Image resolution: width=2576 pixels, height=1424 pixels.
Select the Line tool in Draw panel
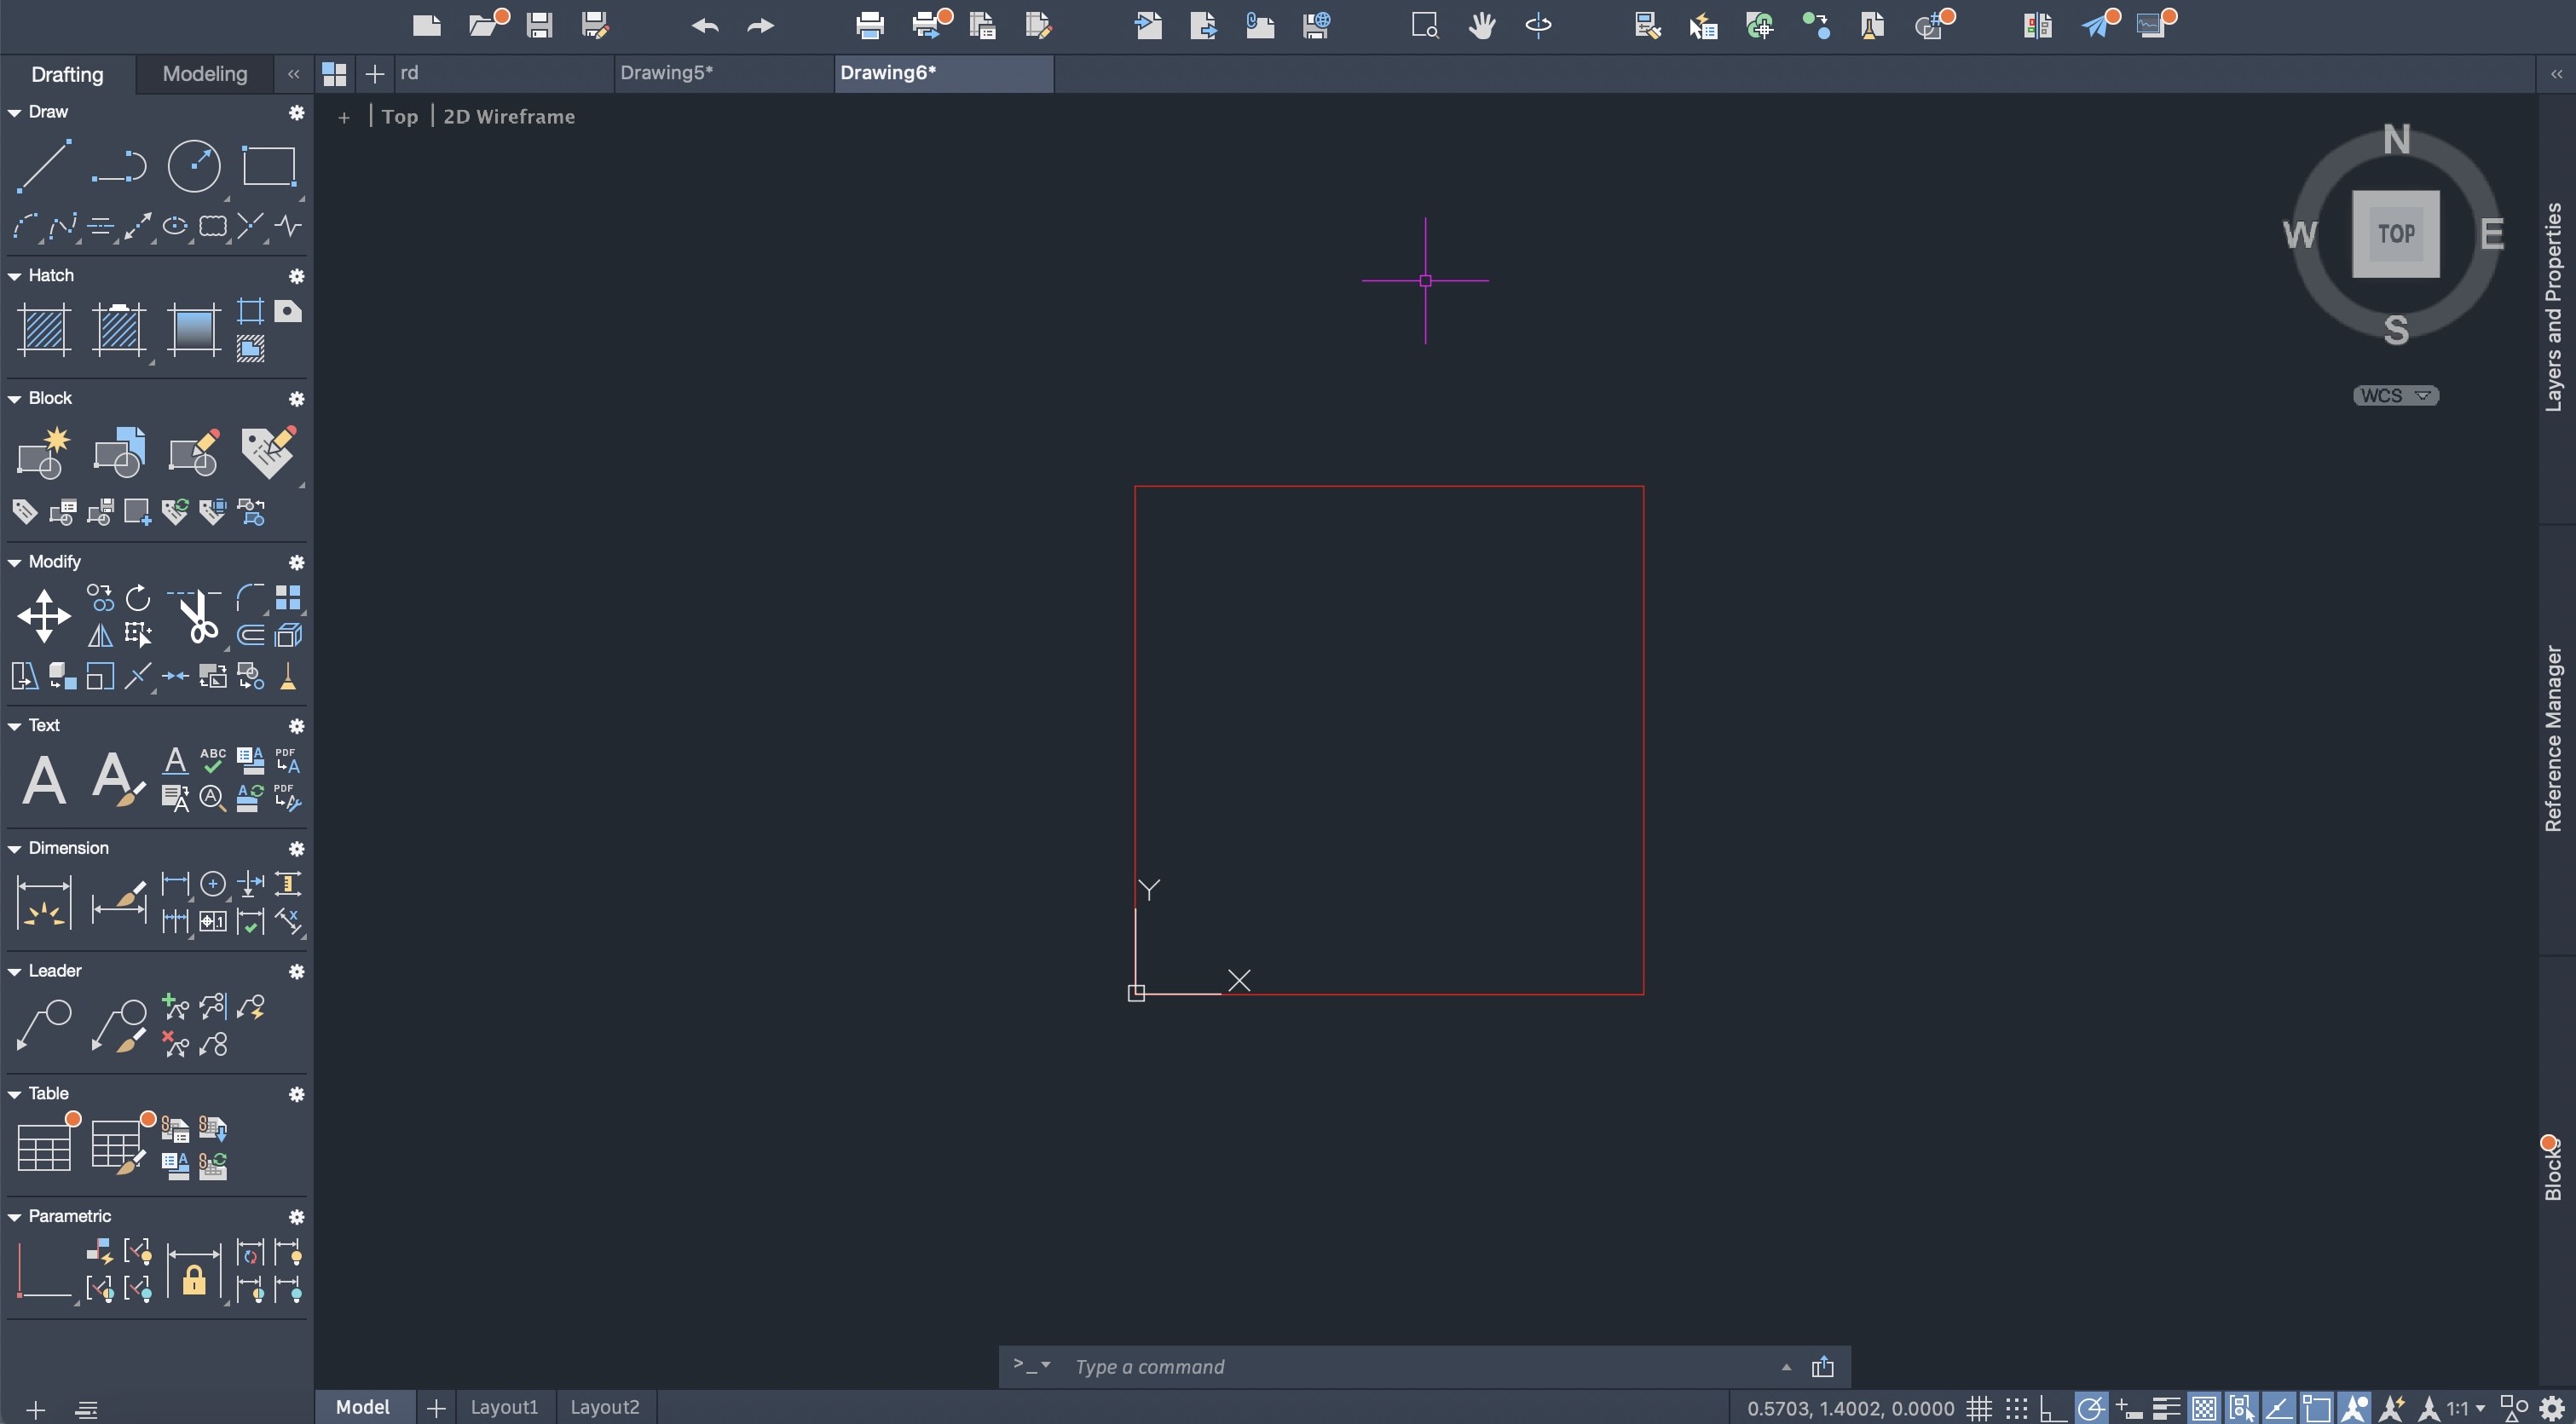(44, 166)
